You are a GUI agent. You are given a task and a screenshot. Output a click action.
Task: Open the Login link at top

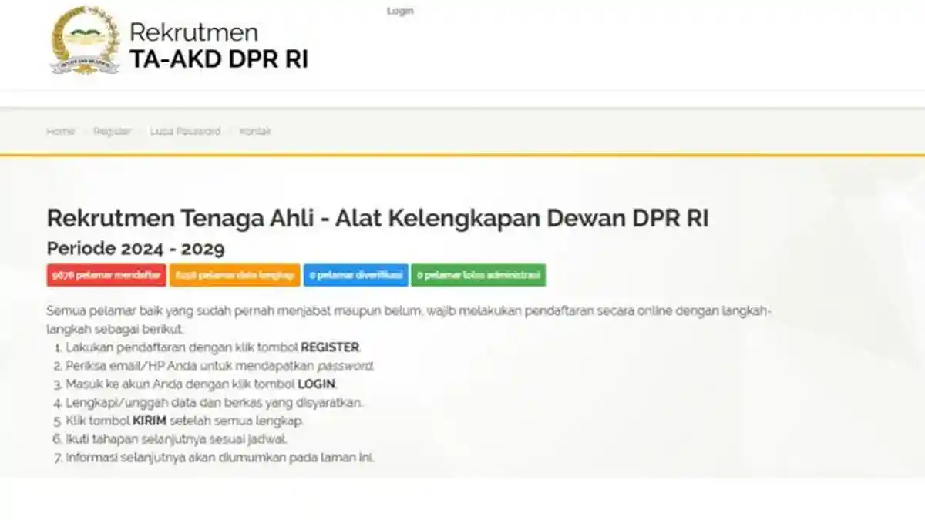[400, 11]
